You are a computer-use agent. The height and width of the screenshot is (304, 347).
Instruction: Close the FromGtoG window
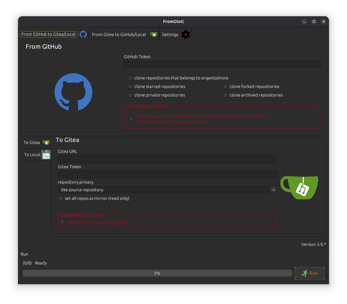click(324, 22)
